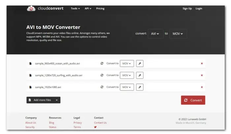Viewport: 231px width, 134px height.
Task: Click the © 2022 Lunaweb GmbH text
Action: (192, 119)
